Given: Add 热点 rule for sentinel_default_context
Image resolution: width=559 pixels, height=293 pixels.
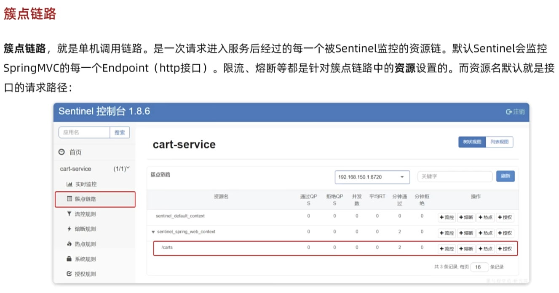Looking at the screenshot, I should coord(485,218).
